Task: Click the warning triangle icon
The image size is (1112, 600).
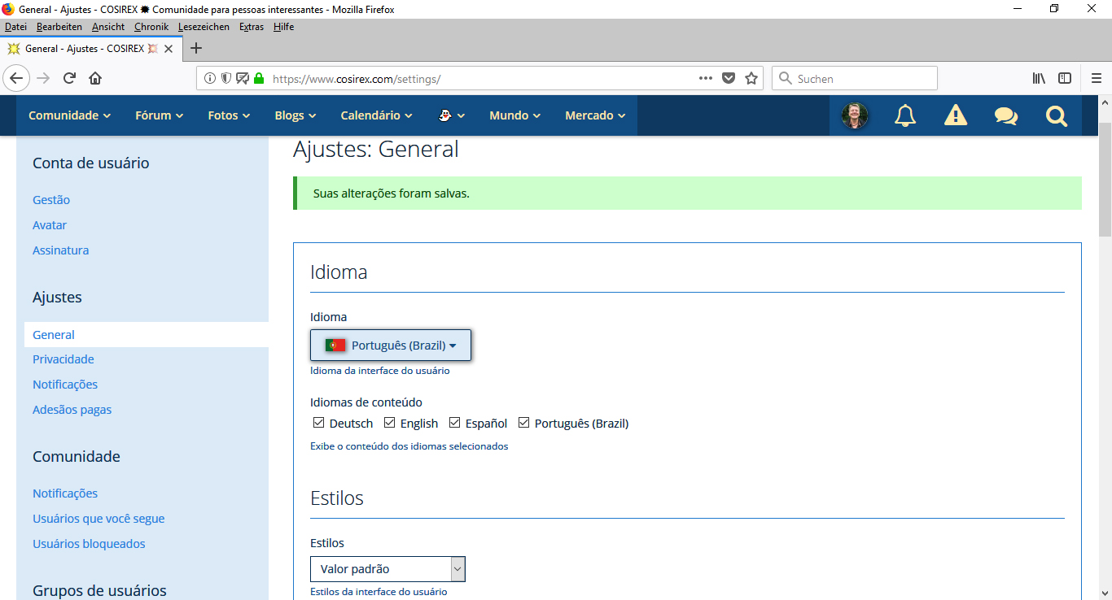Action: pyautogui.click(x=955, y=115)
